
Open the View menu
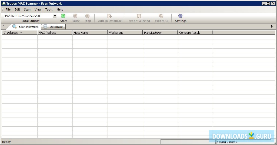[38, 9]
